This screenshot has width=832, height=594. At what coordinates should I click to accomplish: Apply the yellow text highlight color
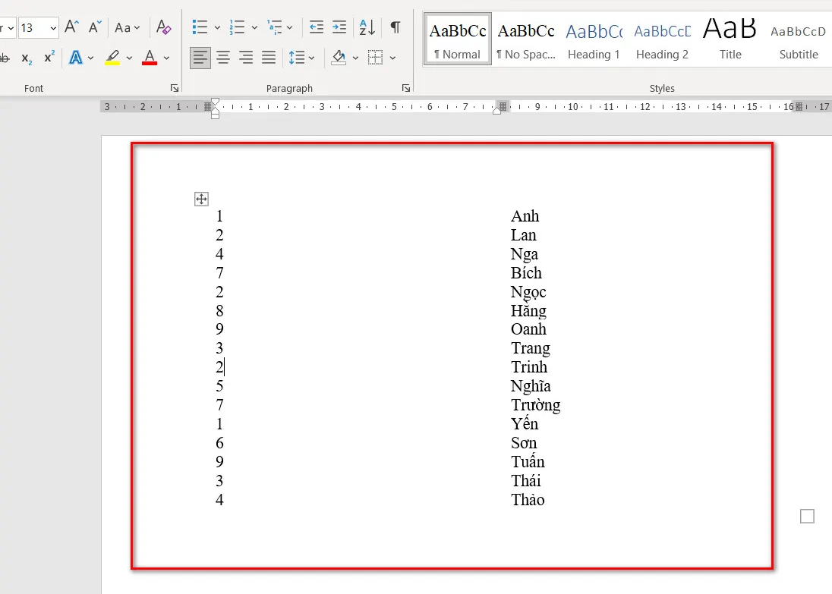point(112,58)
